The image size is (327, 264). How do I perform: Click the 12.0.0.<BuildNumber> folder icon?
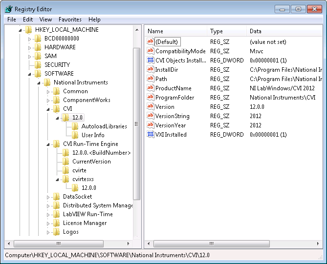click(65, 153)
